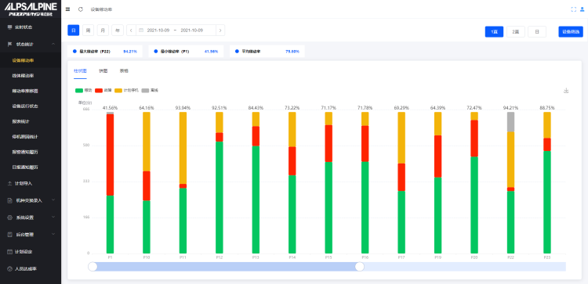This screenshot has width=588, height=284.
Task: Go to next date with right arrow
Action: [x=220, y=31]
